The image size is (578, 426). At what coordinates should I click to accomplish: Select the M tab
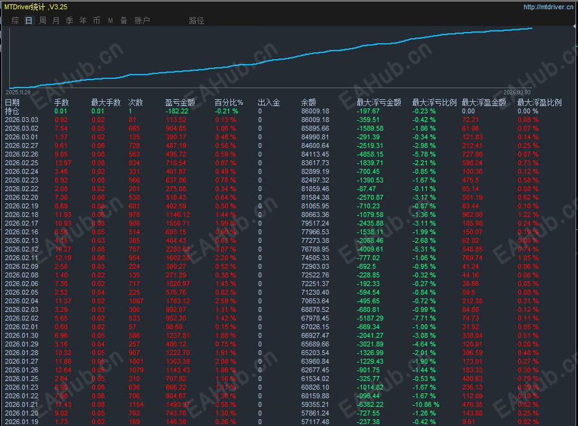click(x=110, y=20)
